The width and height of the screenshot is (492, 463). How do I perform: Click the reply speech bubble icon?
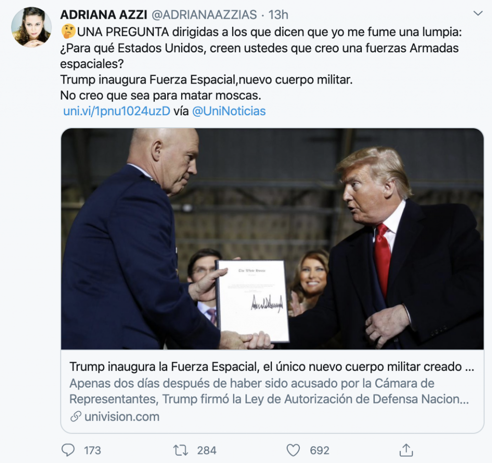pyautogui.click(x=68, y=451)
